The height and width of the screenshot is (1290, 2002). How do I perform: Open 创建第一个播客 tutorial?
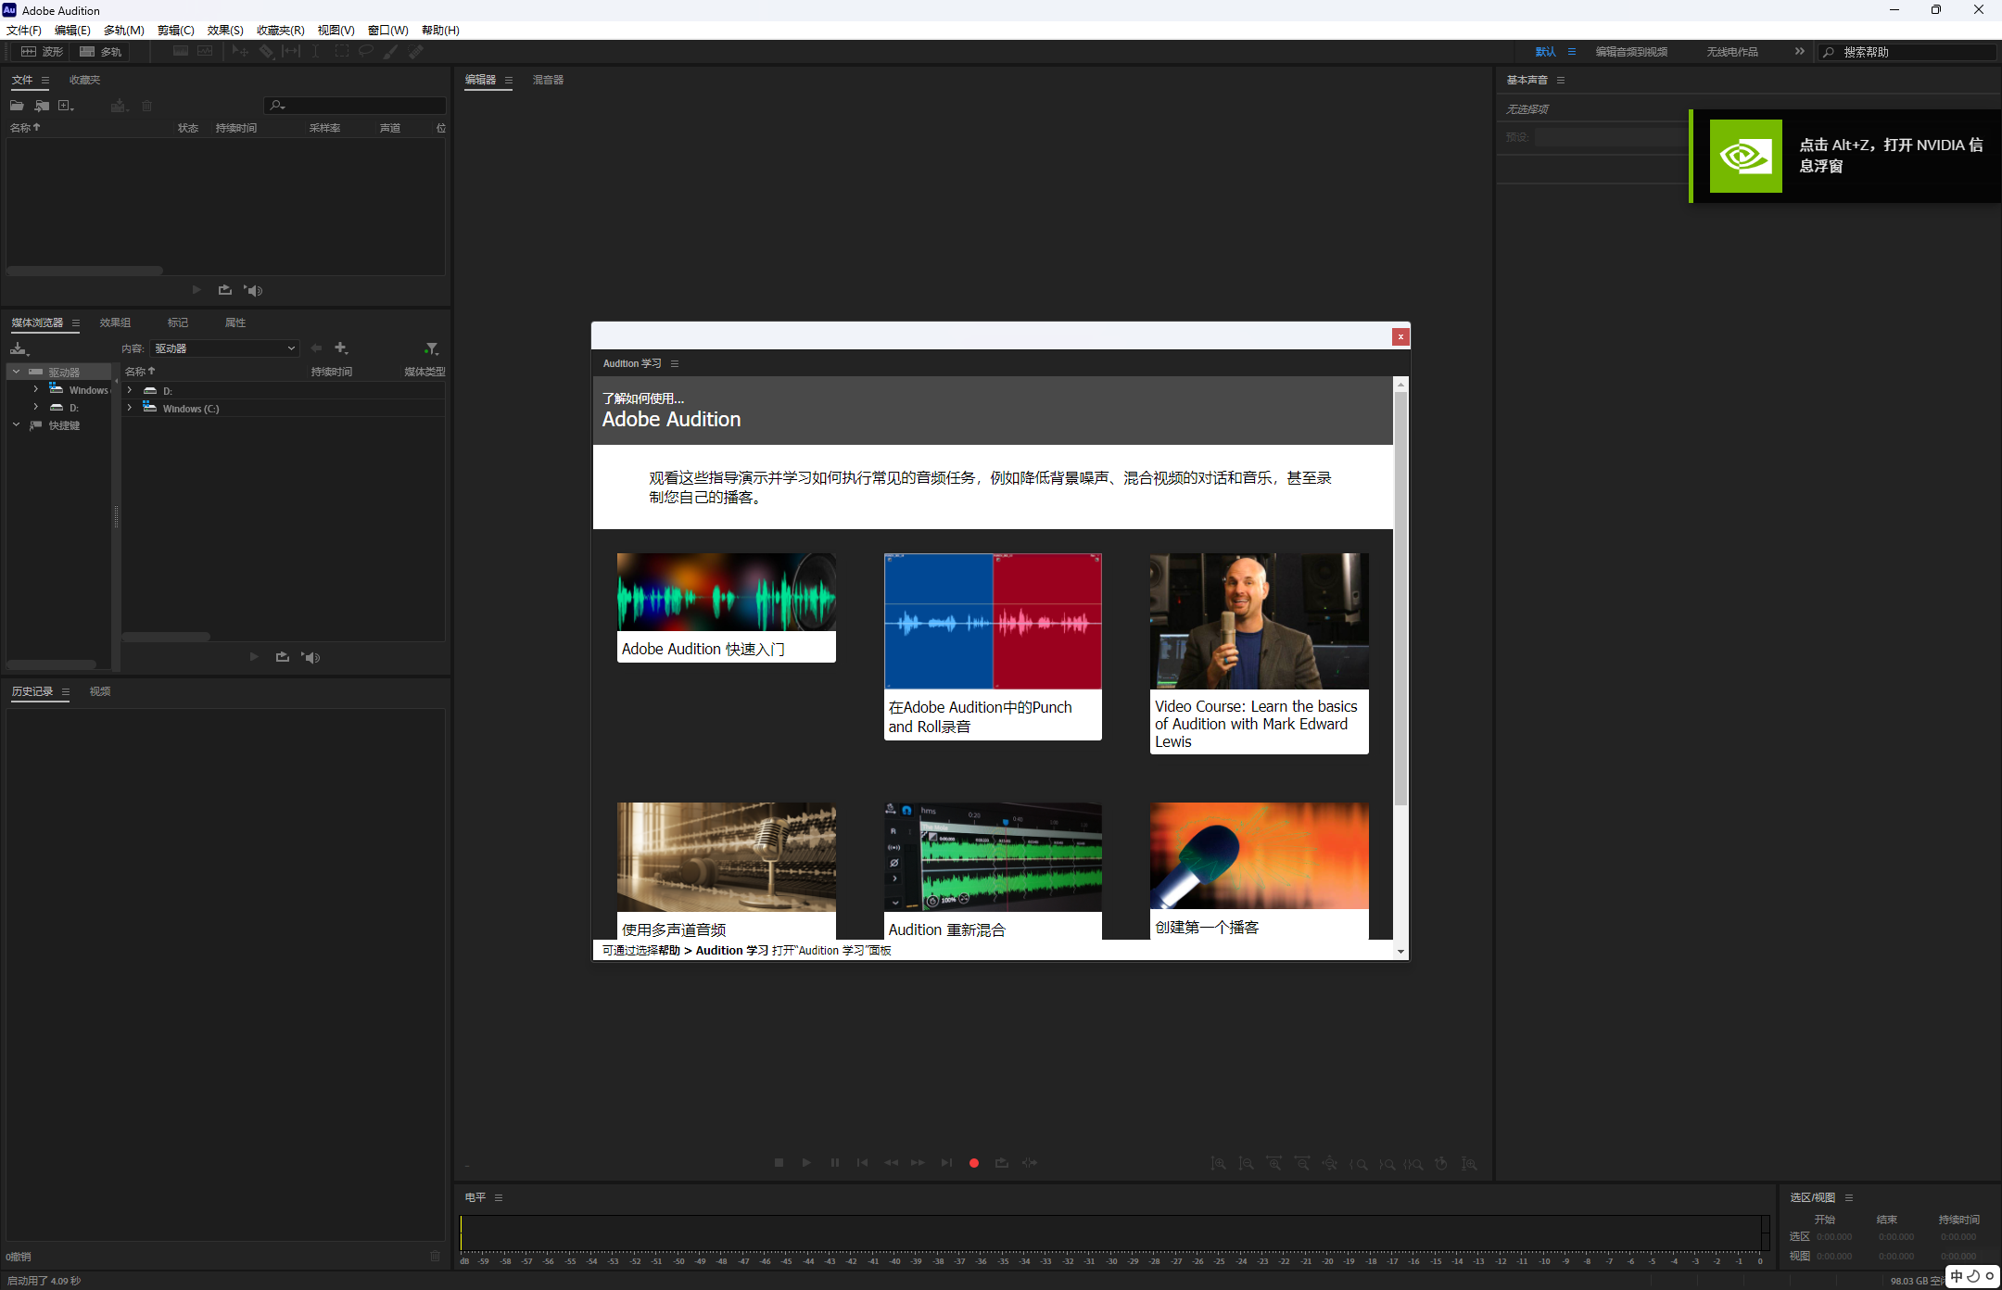(1259, 871)
